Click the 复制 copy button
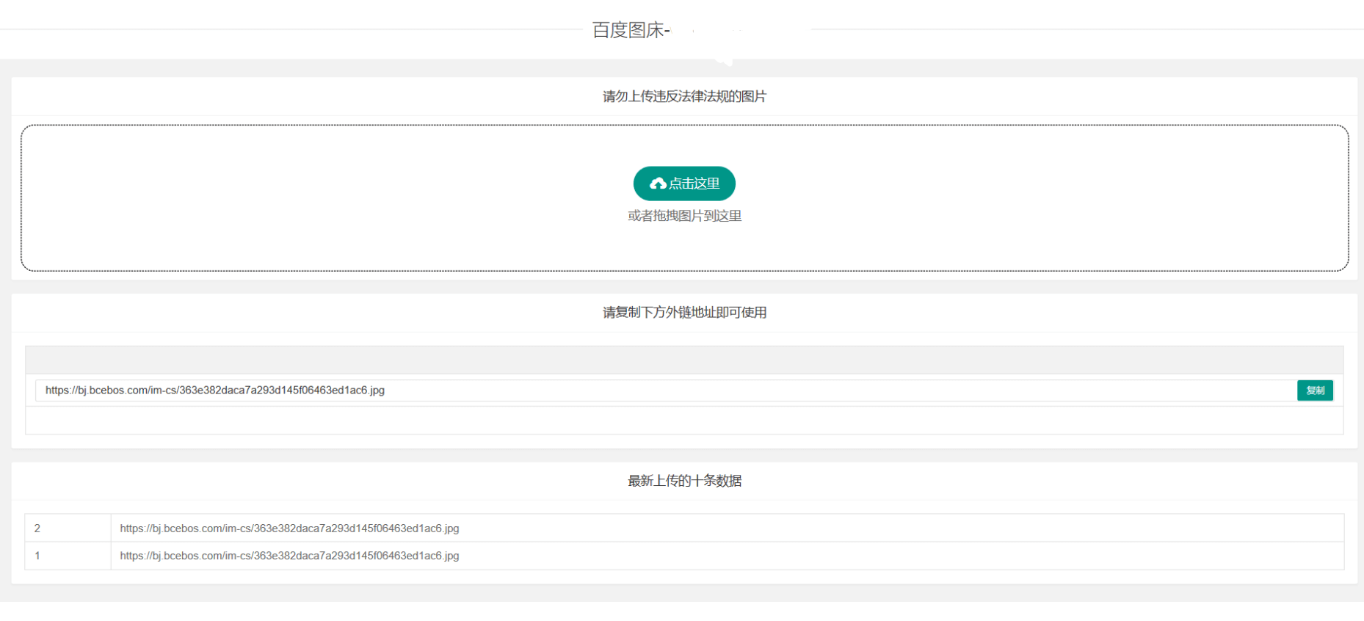Viewport: 1364px width, 621px height. click(x=1315, y=391)
